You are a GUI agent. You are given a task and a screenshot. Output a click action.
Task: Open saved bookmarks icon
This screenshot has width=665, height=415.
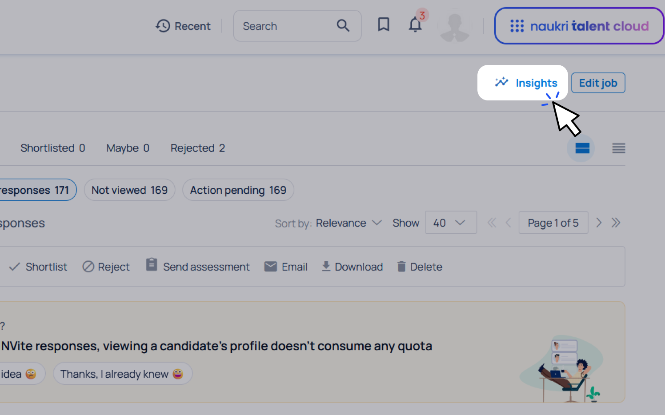pos(383,24)
